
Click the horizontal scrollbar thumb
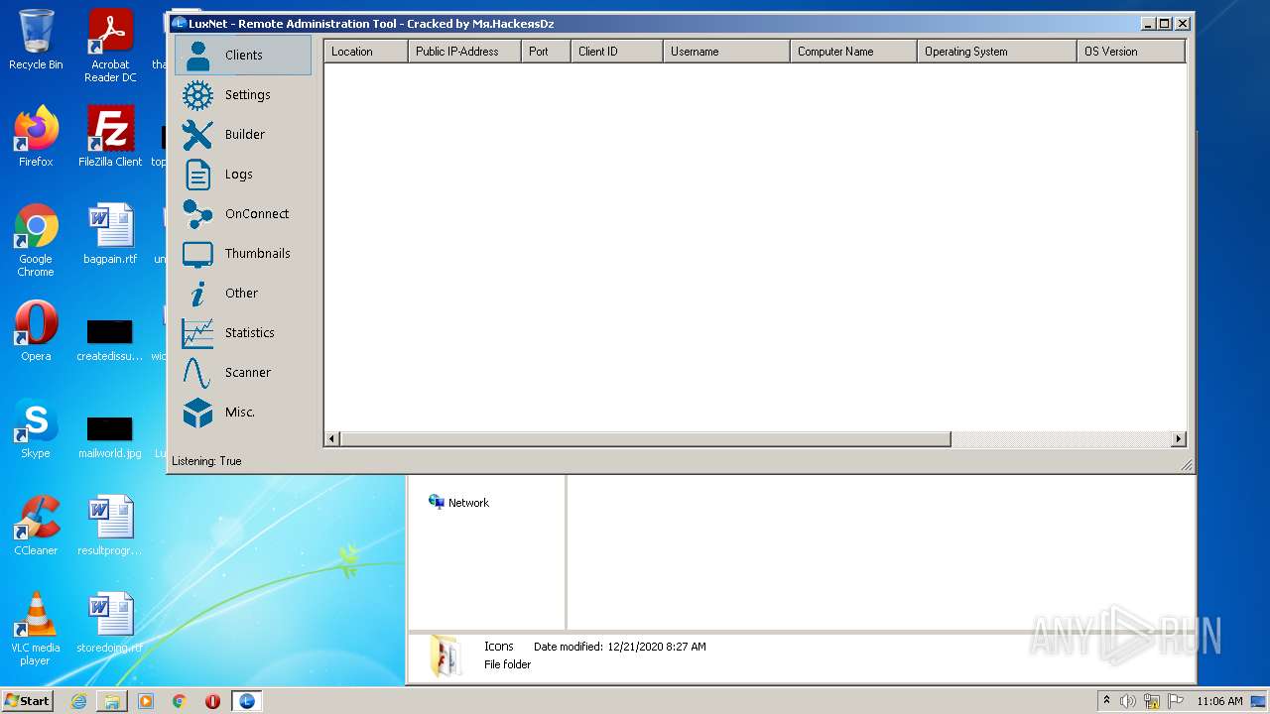pos(646,439)
